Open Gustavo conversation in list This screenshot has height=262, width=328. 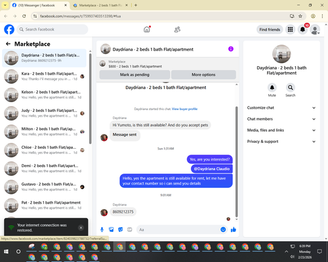(x=44, y=187)
